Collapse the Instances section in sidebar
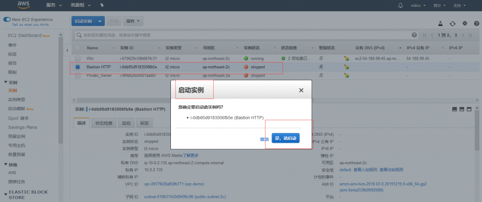The image size is (482, 202). pos(6,83)
